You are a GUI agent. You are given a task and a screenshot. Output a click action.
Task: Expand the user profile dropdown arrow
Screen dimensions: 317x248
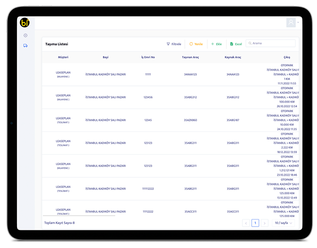point(298,22)
